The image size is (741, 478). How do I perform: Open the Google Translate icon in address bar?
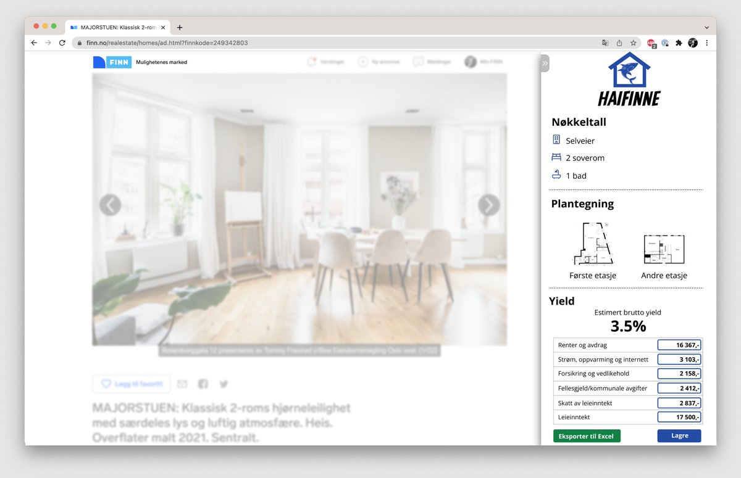coord(605,43)
